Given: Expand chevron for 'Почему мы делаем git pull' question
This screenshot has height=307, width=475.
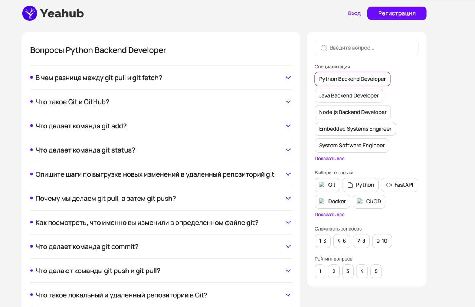Looking at the screenshot, I should (288, 198).
